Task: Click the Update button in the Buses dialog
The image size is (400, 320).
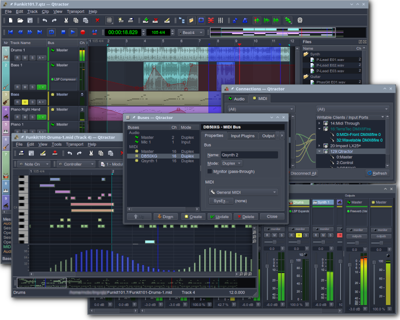Action: pos(219,216)
